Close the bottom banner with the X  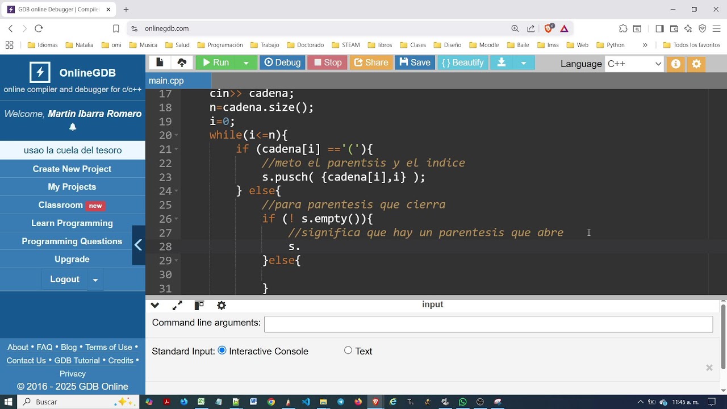[x=709, y=368]
